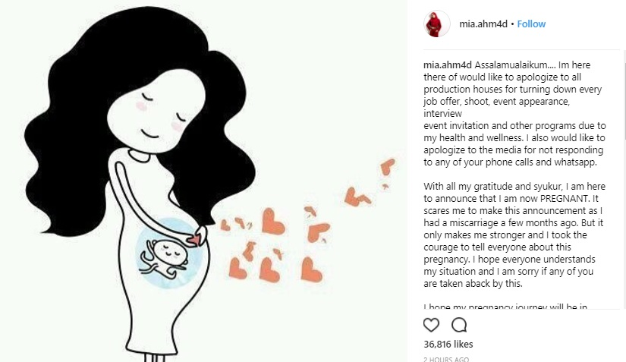Open mia.ahm4d profile picture avatar
The height and width of the screenshot is (362, 626).
(x=436, y=24)
